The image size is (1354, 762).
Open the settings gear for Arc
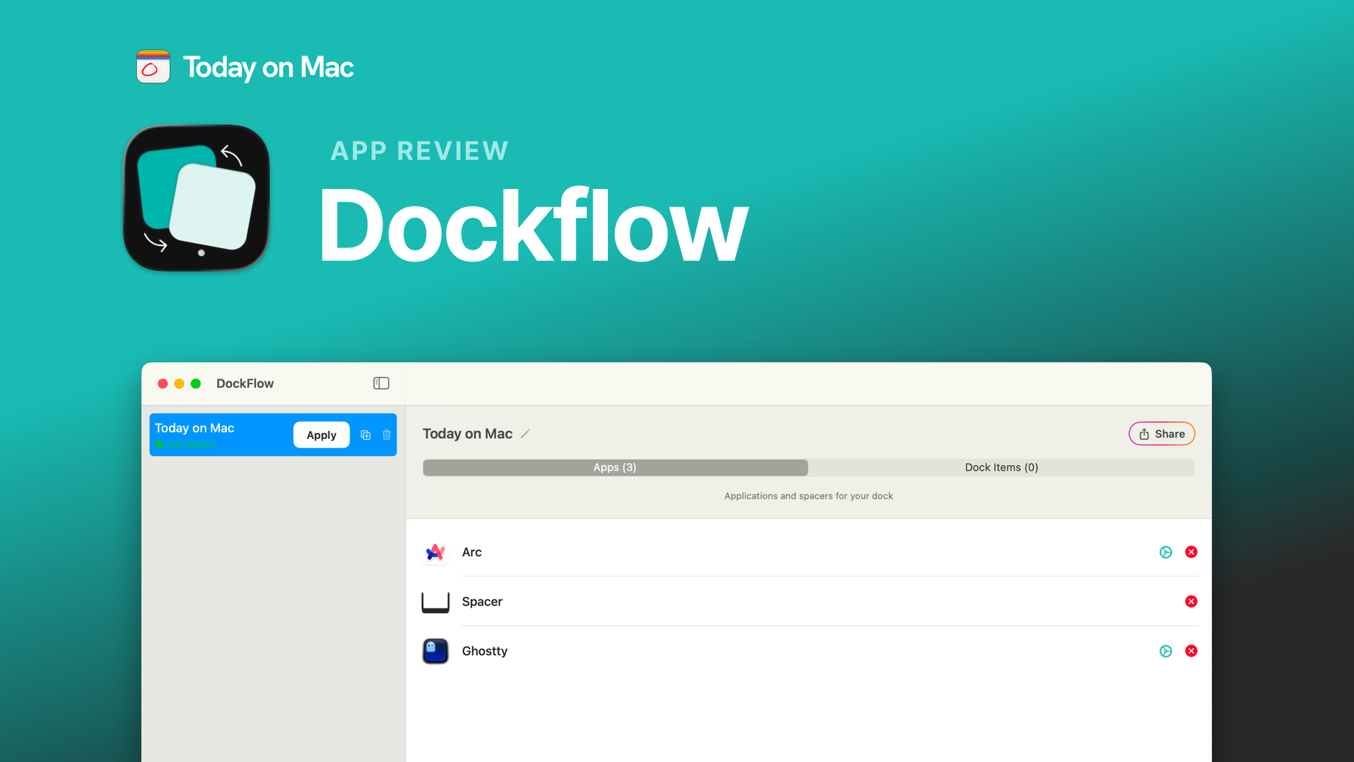point(1165,552)
